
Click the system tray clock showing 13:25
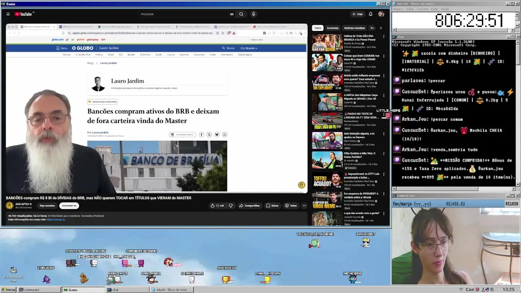click(x=508, y=290)
